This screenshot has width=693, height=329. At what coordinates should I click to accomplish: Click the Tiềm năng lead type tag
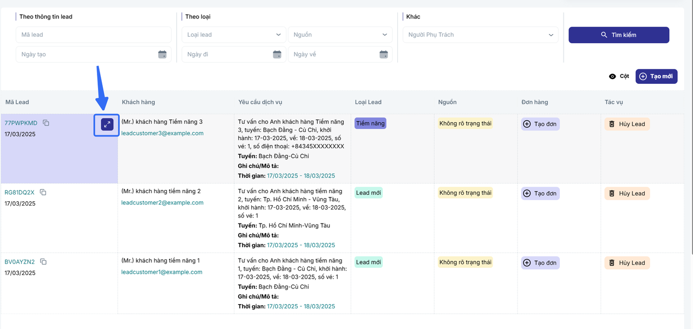(x=370, y=123)
